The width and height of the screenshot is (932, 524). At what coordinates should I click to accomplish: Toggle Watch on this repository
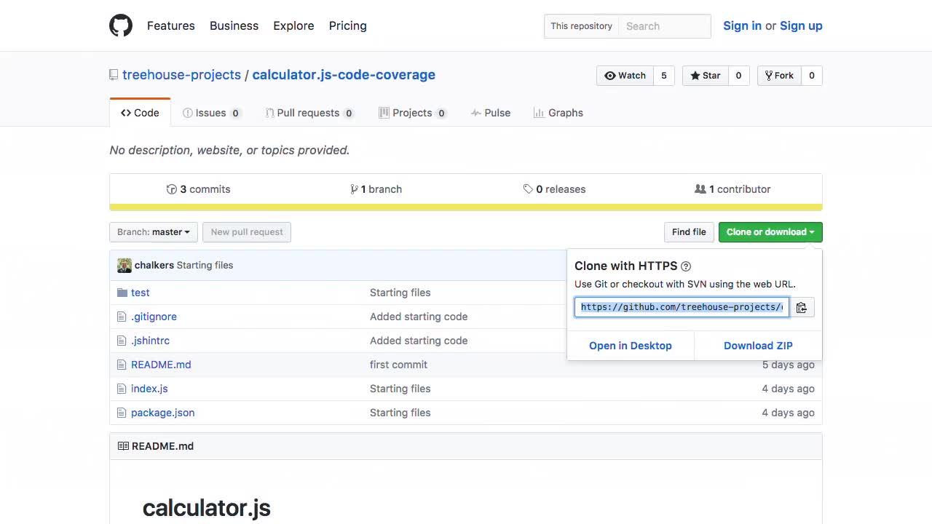coord(625,75)
